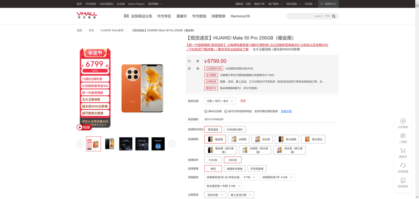Open 碎屏服务宝2年 ¥799 dropdown
Viewport: 419px width, 199px height.
tap(231, 177)
